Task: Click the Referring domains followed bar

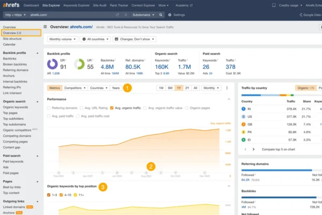Action: point(276,170)
